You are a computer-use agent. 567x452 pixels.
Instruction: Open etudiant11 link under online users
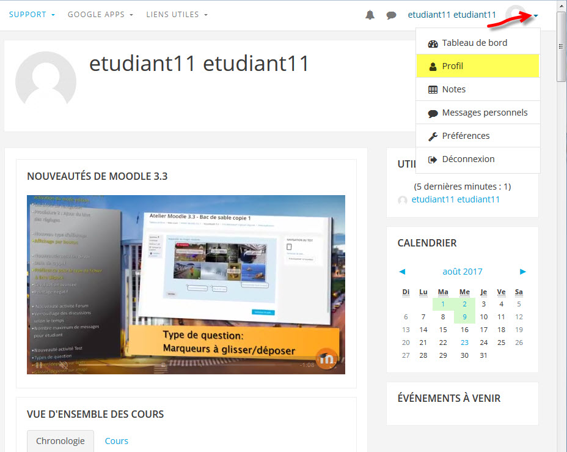click(x=455, y=199)
